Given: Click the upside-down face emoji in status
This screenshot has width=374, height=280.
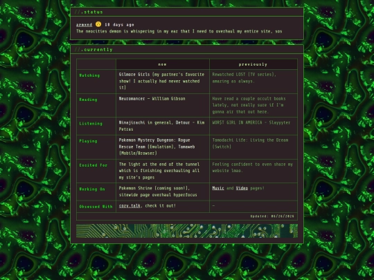Looking at the screenshot, I should 98,24.
